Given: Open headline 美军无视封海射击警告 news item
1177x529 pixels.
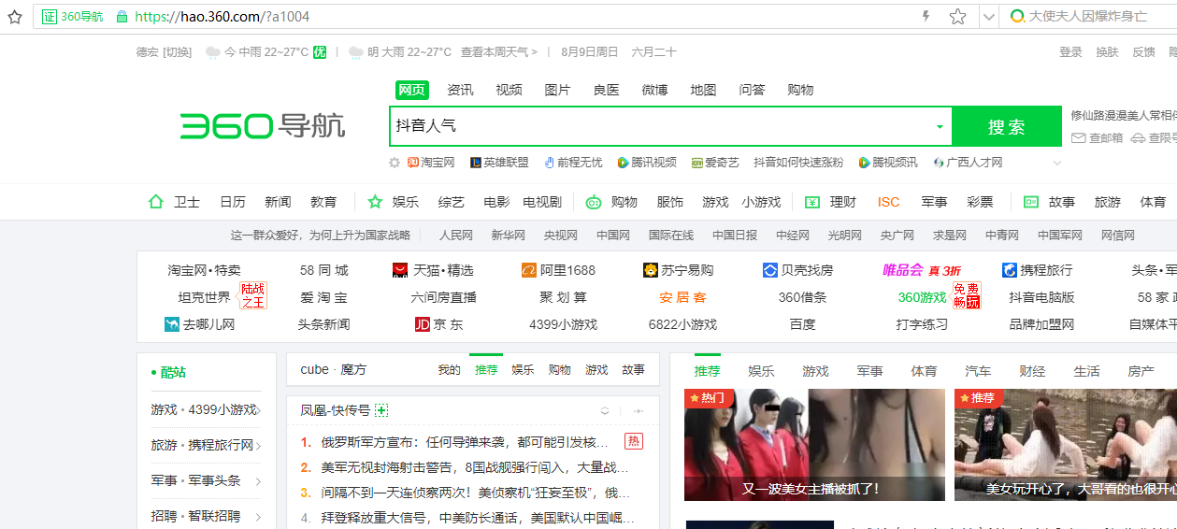Looking at the screenshot, I should point(475,467).
